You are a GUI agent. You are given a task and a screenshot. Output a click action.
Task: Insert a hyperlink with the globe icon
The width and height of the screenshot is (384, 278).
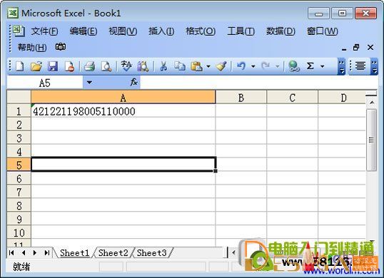293,66
